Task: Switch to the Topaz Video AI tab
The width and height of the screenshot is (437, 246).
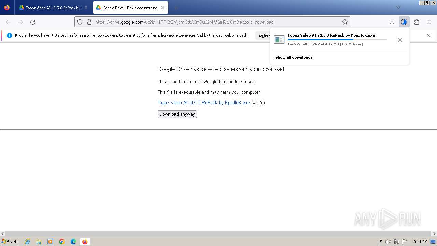Action: [53, 8]
